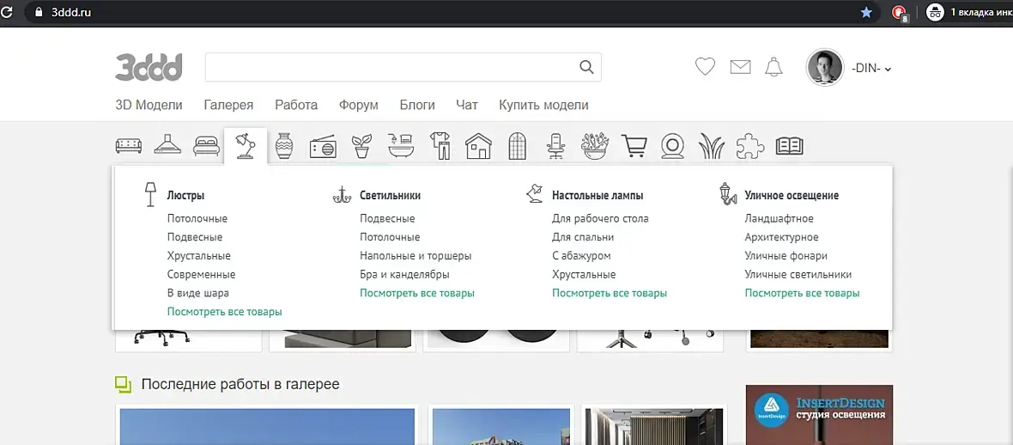Select Архитектурное link
1013x445 pixels.
pyautogui.click(x=782, y=237)
